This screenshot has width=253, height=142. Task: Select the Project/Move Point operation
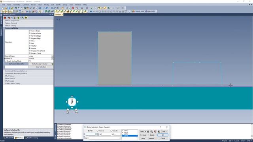tap(30, 51)
